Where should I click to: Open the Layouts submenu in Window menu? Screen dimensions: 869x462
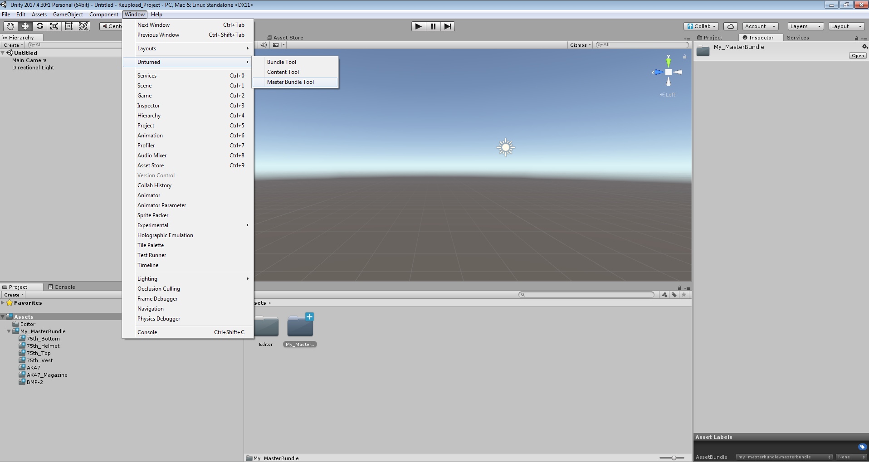188,49
